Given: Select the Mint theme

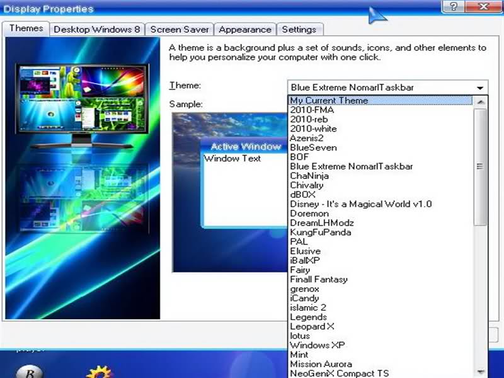Looking at the screenshot, I should pyautogui.click(x=381, y=355).
